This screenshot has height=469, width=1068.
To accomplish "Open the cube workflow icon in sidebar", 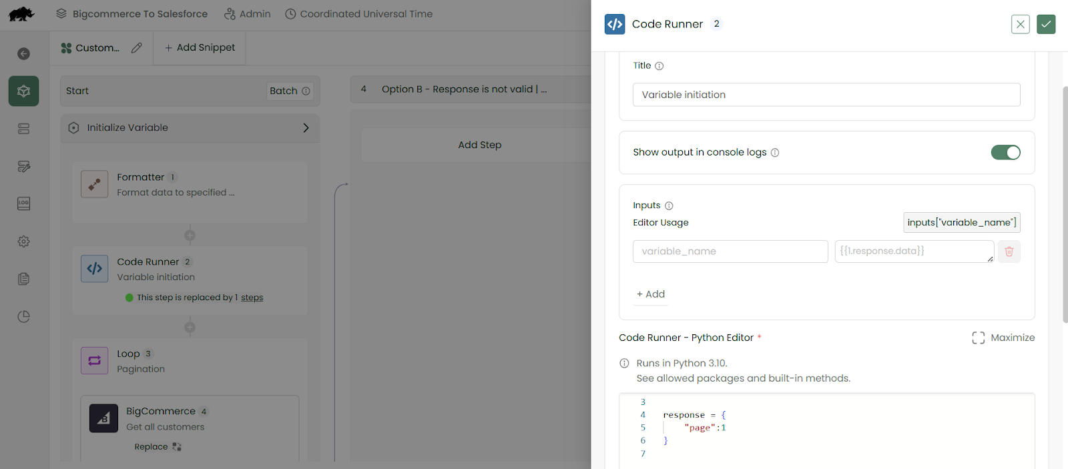I will 23,91.
